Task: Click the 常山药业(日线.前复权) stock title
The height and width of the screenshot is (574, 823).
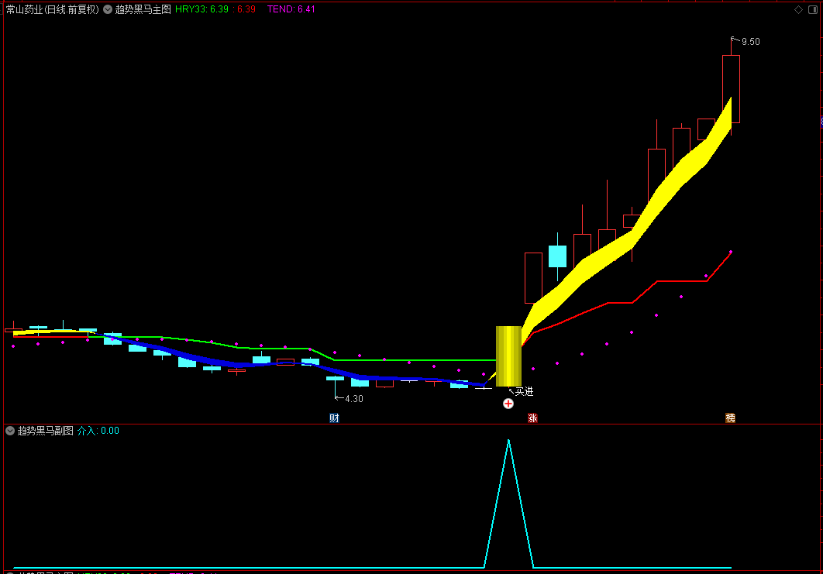Action: (x=53, y=9)
